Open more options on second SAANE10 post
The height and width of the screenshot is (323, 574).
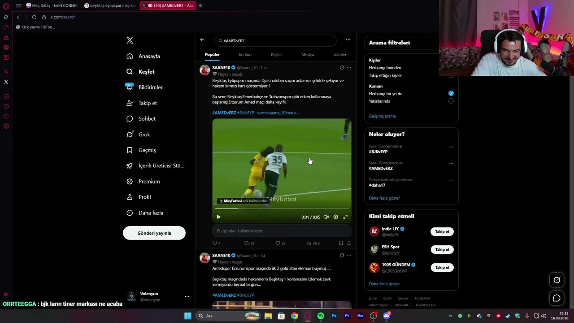[349, 255]
